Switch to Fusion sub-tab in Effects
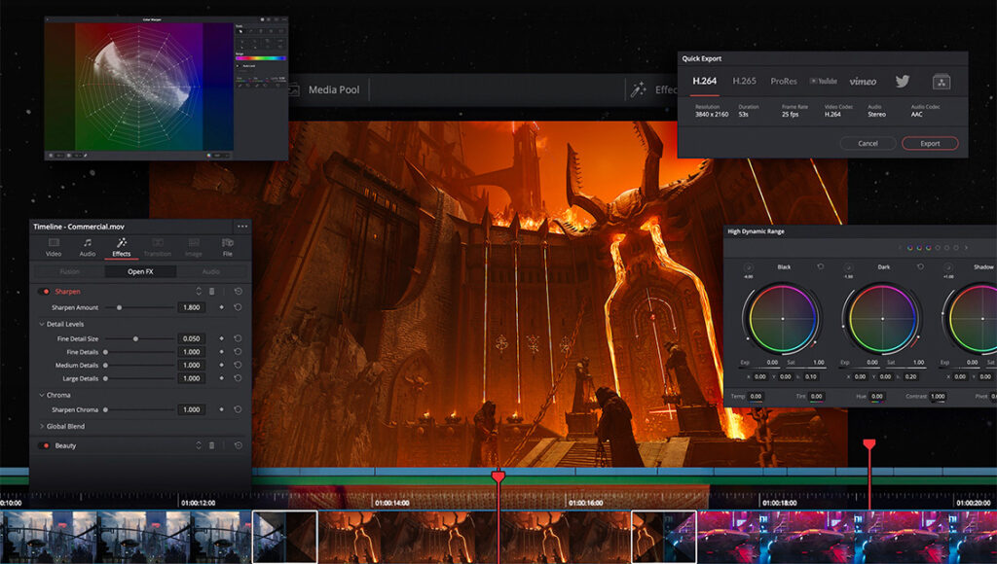997x564 pixels. [x=69, y=272]
